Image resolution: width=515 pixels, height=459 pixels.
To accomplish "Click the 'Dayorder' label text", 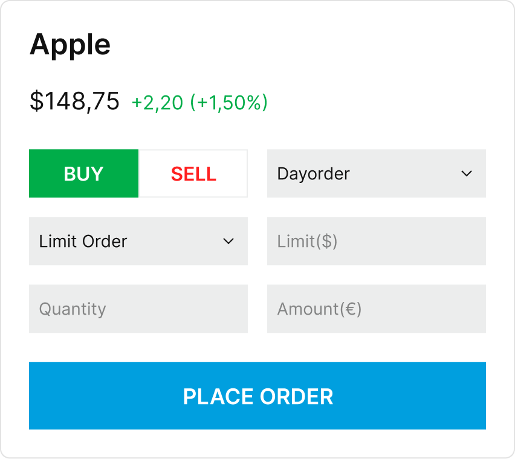I will tap(313, 174).
